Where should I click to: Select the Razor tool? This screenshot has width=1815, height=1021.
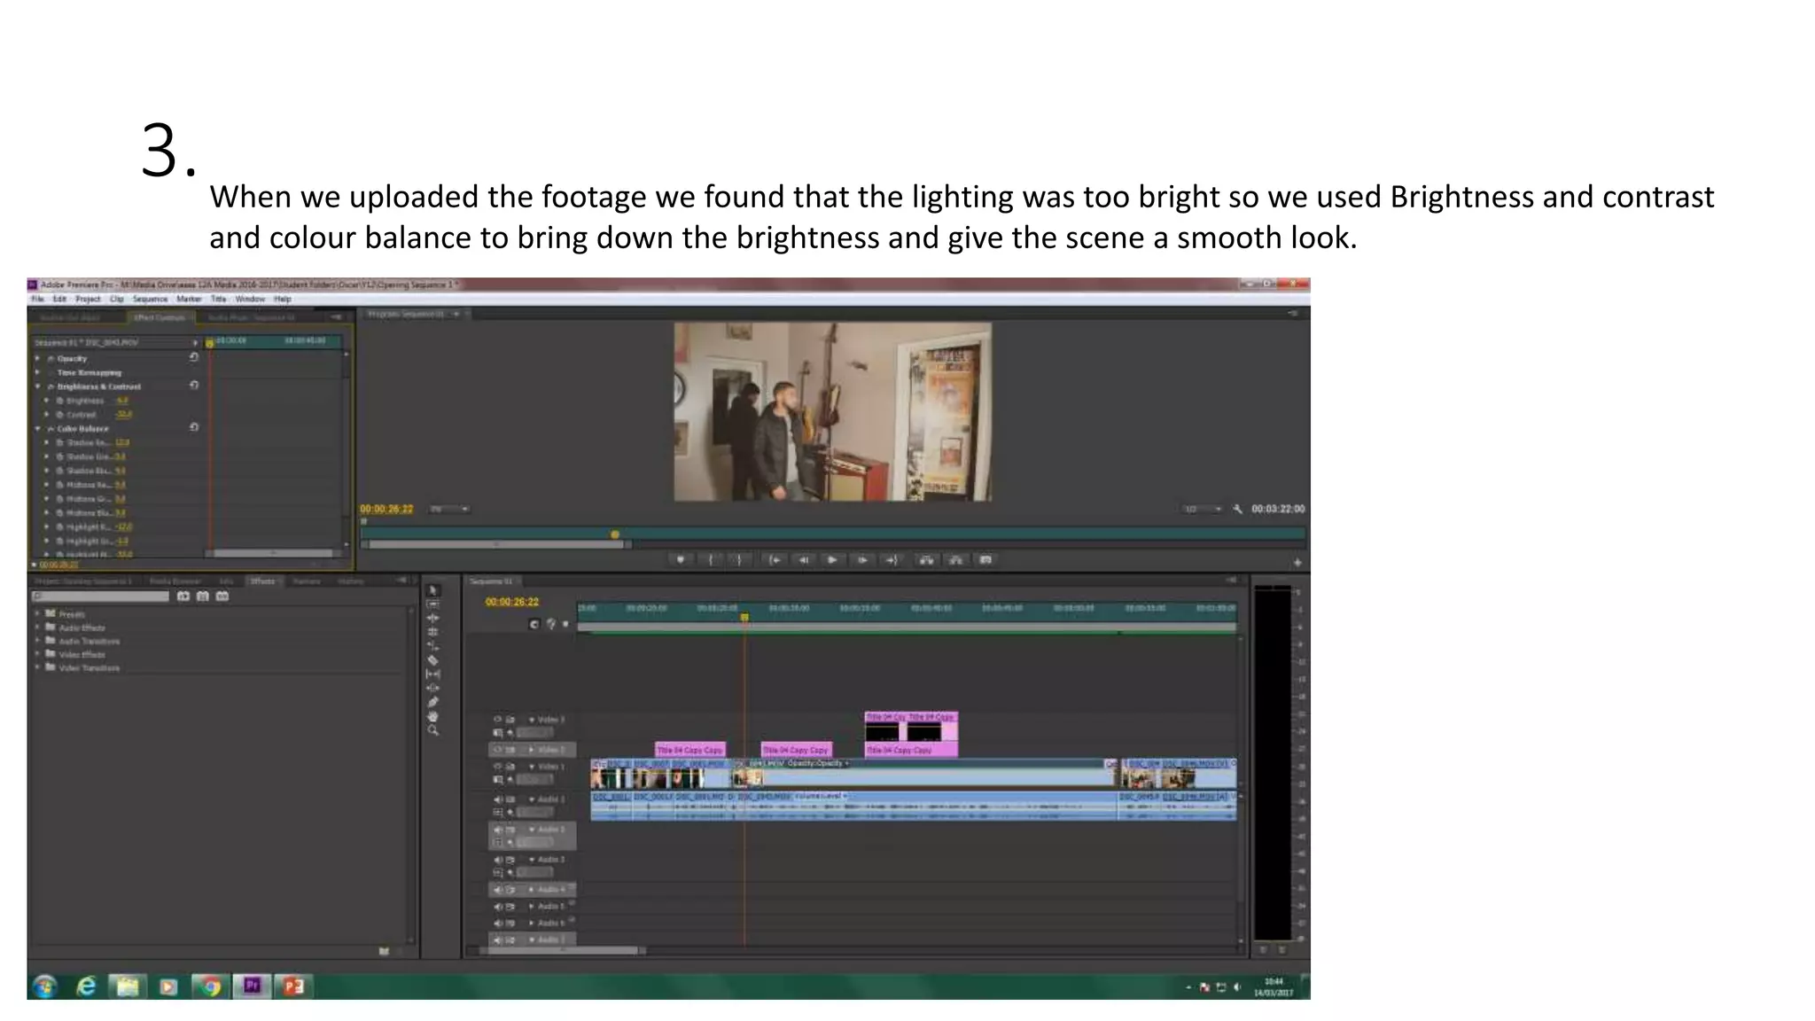click(433, 660)
